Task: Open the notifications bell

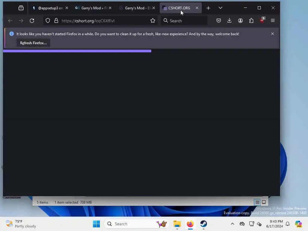Action: tap(288, 224)
